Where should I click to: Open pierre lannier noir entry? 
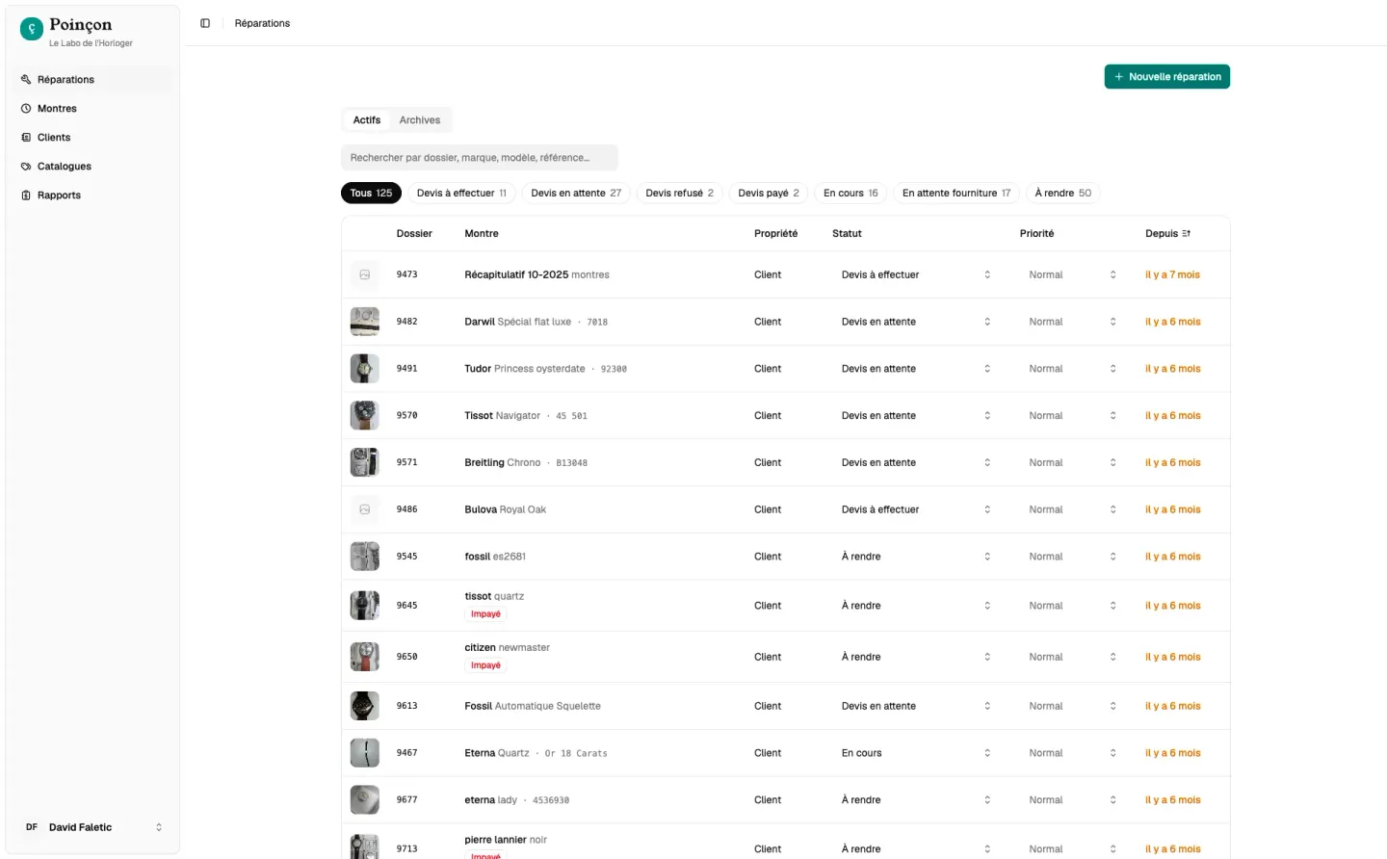(x=506, y=840)
